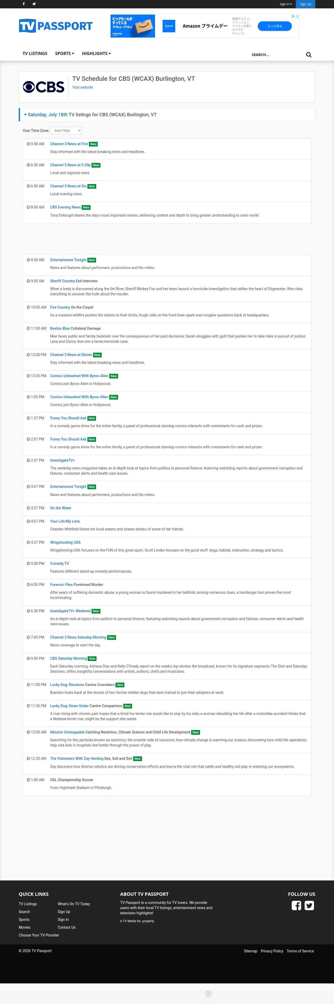The height and width of the screenshot is (1004, 334).
Task: Open the Lucky Dog: Reunions show link
Action: coord(67,684)
